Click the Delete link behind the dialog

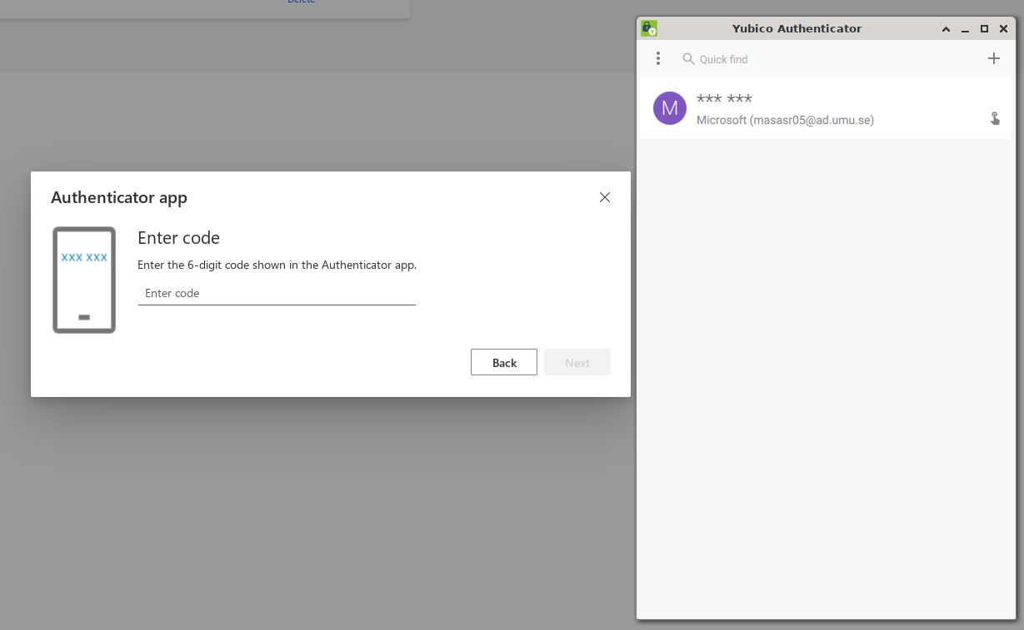[x=302, y=2]
